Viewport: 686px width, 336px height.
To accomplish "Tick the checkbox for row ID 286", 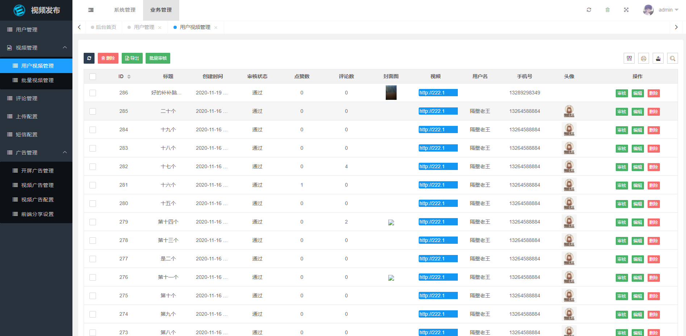I will tap(93, 93).
